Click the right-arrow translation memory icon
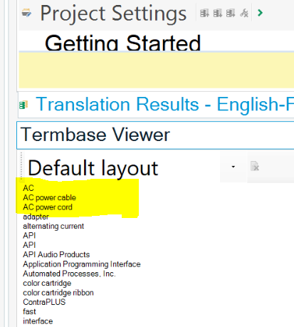 231,13
